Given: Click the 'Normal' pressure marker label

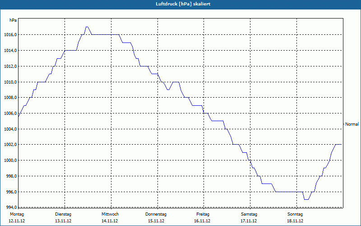Looking at the screenshot, I should coord(352,124).
